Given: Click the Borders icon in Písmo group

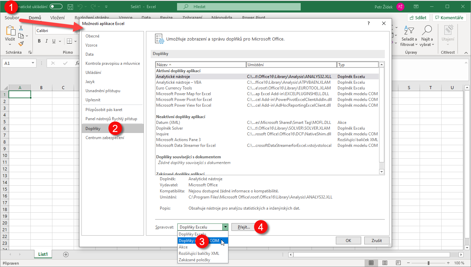Looking at the screenshot, I should point(69,41).
